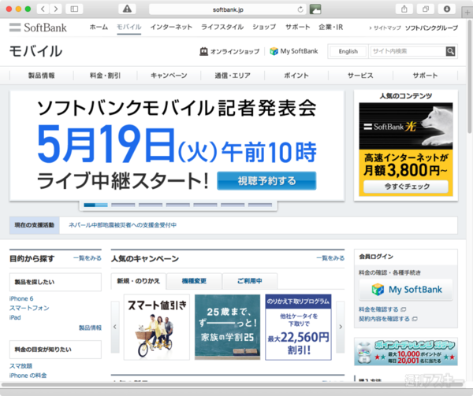473x396 pixels.
Task: Open 一覧をみる next to 目的から探す
Action: coord(88,258)
